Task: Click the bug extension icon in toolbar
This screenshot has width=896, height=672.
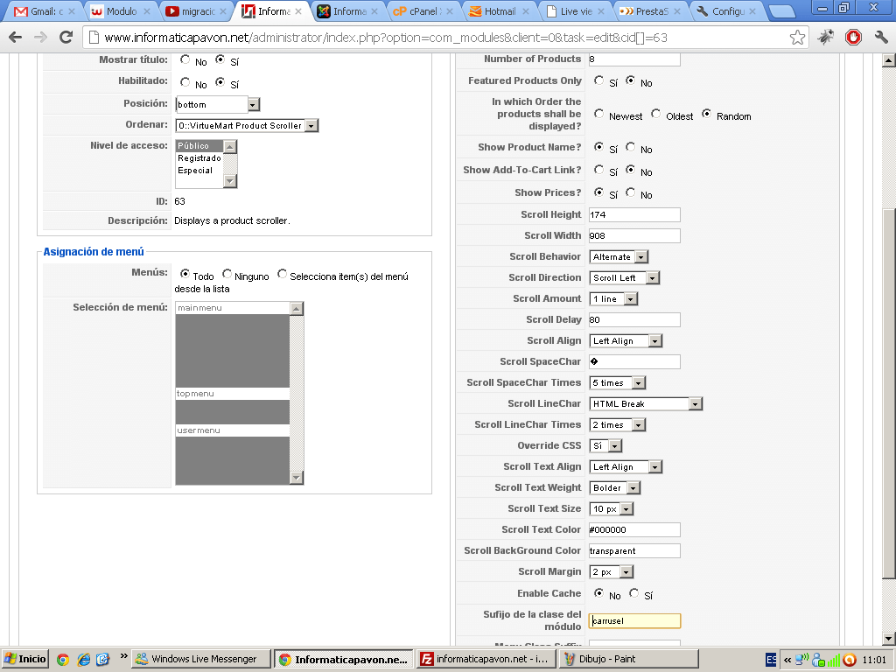Action: coord(826,38)
